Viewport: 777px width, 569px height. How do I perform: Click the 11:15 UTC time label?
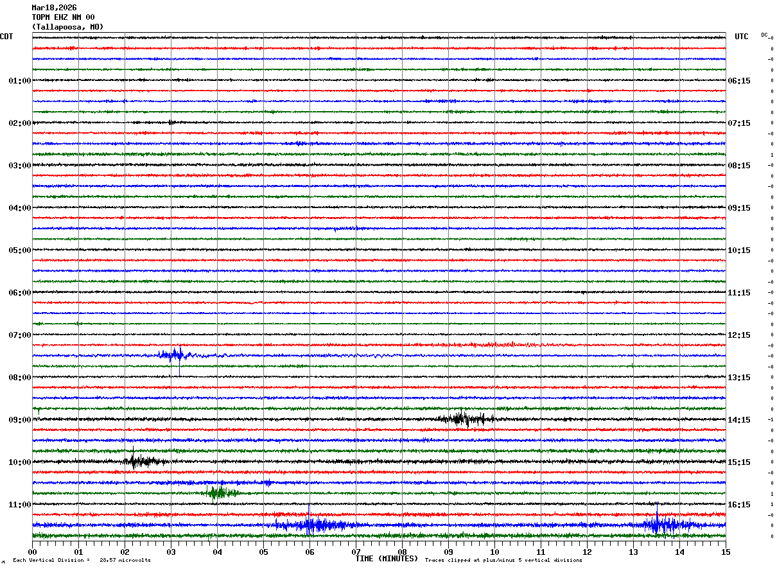[x=739, y=293]
